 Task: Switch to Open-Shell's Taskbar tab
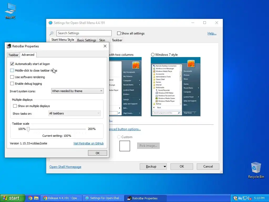click(117, 40)
